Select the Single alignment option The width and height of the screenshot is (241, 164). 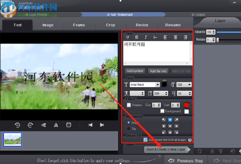click(x=128, y=122)
